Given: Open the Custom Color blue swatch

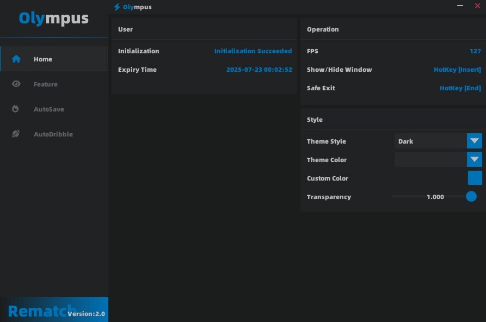Looking at the screenshot, I should tap(475, 178).
